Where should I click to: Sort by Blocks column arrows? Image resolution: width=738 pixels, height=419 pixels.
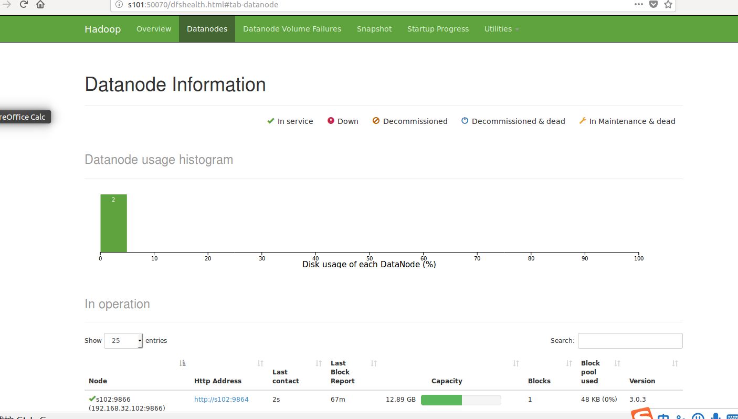569,363
